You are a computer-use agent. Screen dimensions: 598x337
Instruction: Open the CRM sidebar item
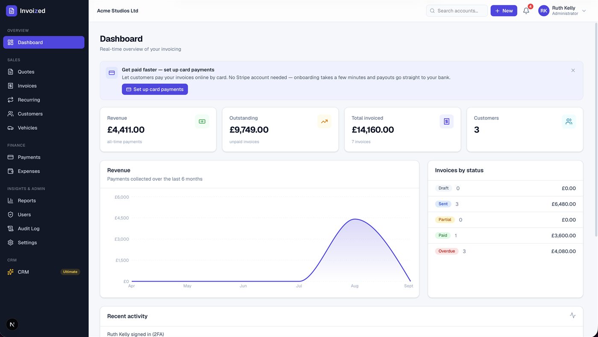[x=44, y=272]
